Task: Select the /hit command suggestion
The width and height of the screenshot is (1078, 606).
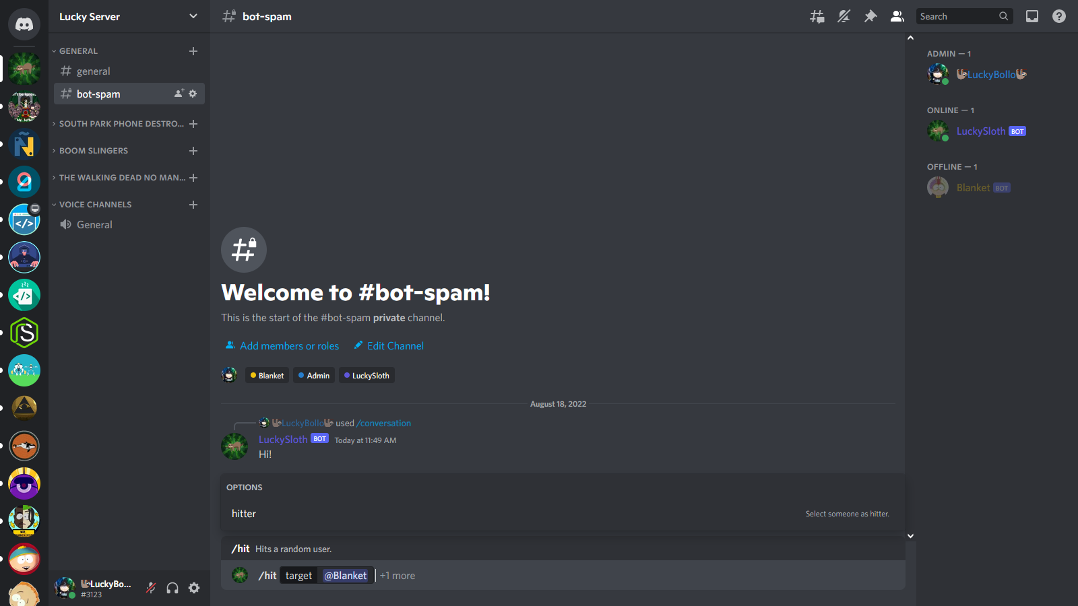Action: pos(563,549)
